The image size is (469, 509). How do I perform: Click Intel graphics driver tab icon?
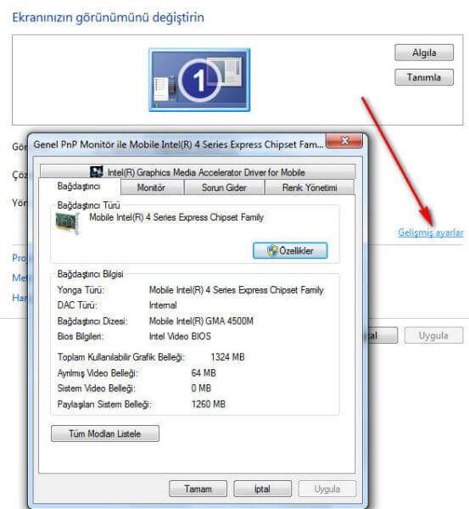click(96, 171)
